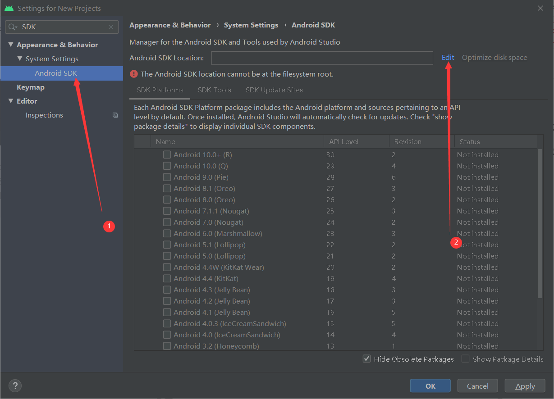Check Android 4.0.3 (IceCreamSandwich) checkbox
This screenshot has width=554, height=399.
pos(167,323)
